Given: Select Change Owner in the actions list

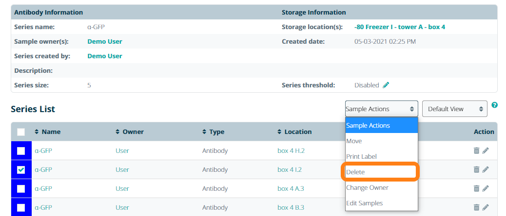Looking at the screenshot, I should tap(367, 187).
